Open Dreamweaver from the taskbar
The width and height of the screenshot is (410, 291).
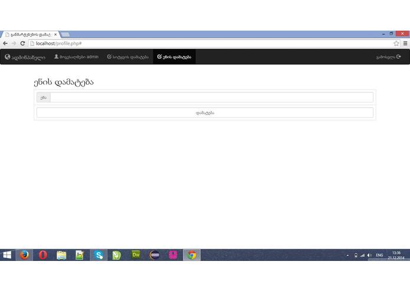136,255
